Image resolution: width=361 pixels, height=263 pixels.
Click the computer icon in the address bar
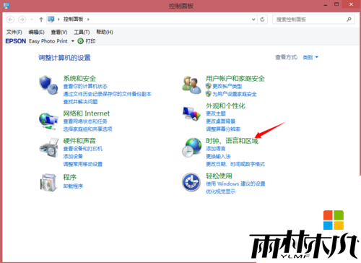[x=51, y=19]
